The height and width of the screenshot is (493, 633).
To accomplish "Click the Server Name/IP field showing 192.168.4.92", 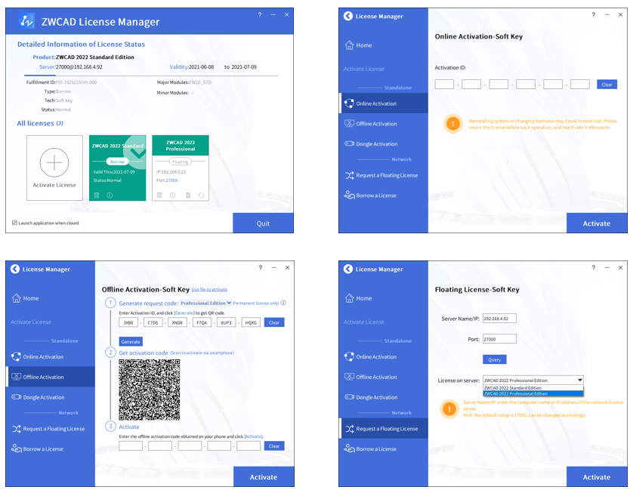I will point(499,319).
